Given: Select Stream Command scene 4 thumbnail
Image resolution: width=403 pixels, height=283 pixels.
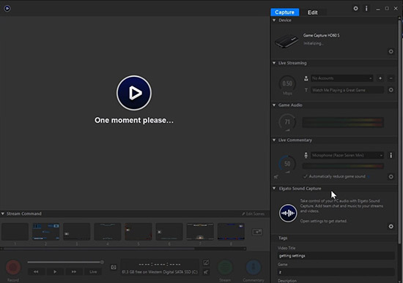Looking at the screenshot, I should coord(108,232).
